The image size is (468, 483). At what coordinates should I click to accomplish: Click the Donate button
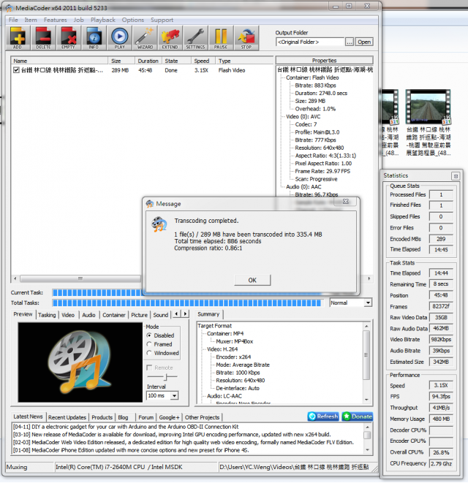tap(358, 417)
